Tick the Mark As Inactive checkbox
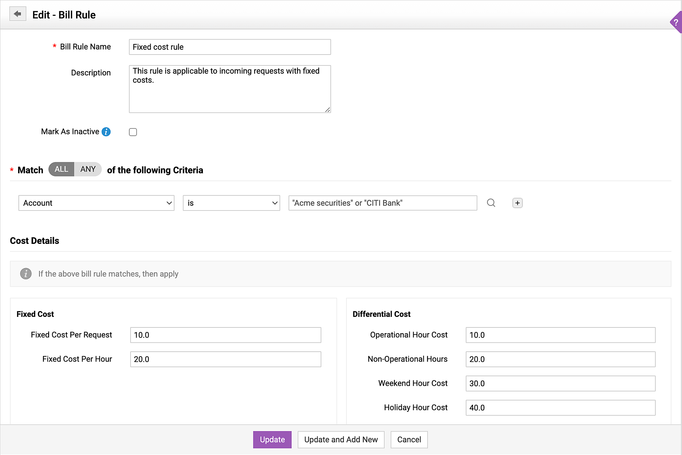This screenshot has height=455, width=682. [x=133, y=132]
